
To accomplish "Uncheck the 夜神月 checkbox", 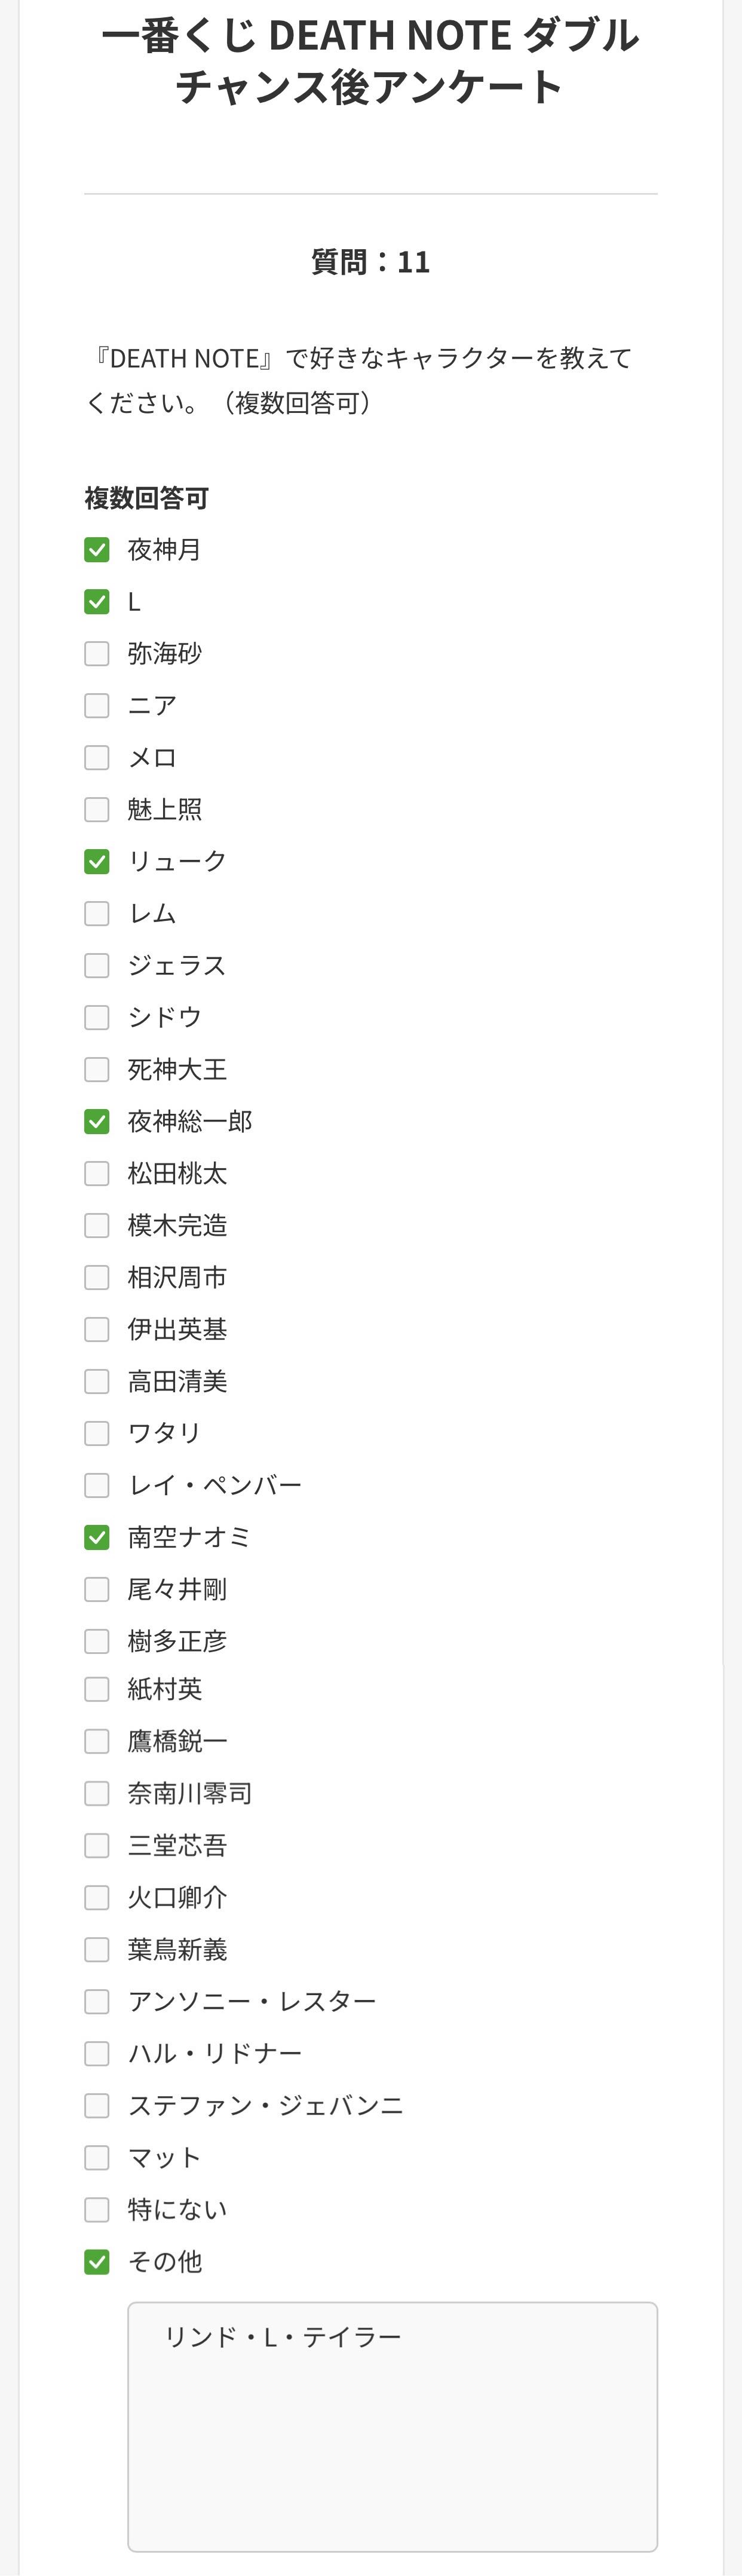I will [x=97, y=550].
